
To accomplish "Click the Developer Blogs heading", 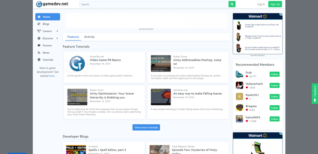I will [76, 137].
